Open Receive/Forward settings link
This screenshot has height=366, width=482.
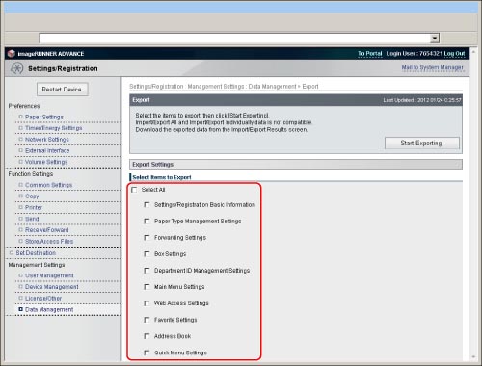click(47, 230)
